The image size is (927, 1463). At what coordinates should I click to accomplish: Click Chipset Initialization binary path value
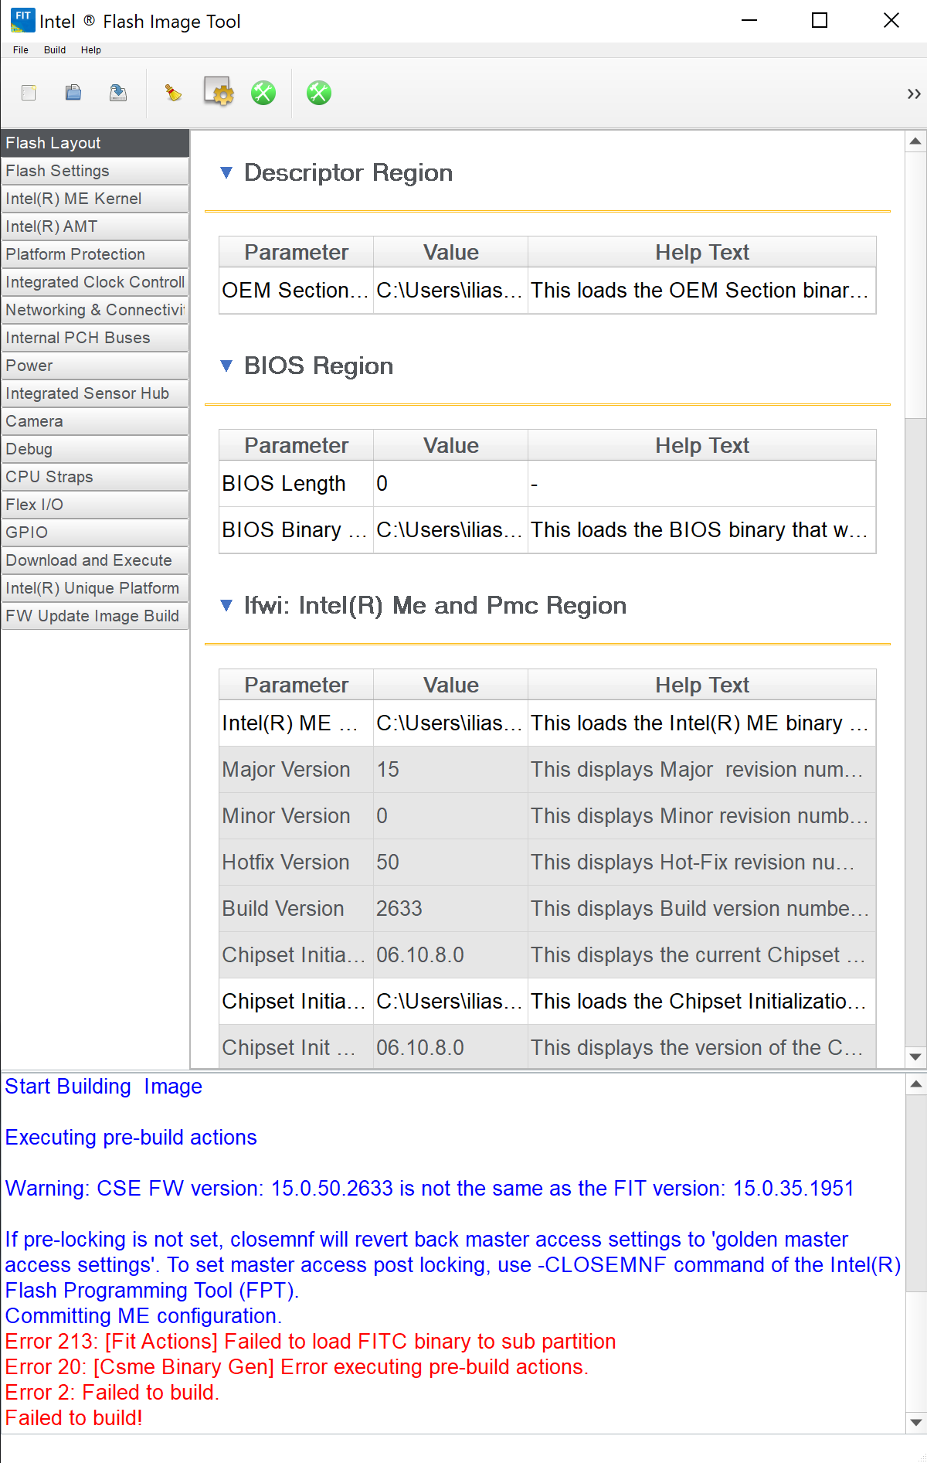click(450, 1002)
